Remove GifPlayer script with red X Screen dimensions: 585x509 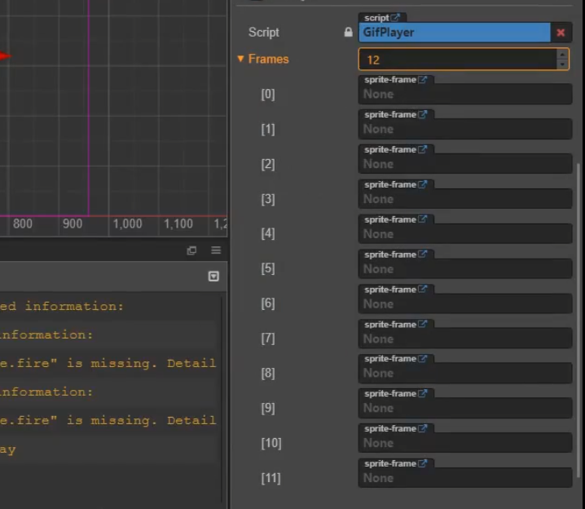[561, 33]
